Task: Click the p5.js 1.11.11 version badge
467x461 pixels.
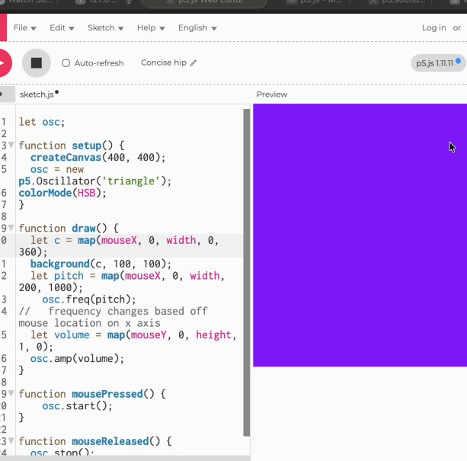Action: [x=435, y=63]
